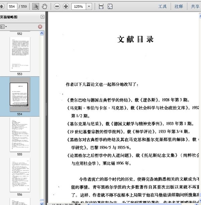201x205 pixels.
Task: Click the page number field showing 554
Action: tap(12, 6)
